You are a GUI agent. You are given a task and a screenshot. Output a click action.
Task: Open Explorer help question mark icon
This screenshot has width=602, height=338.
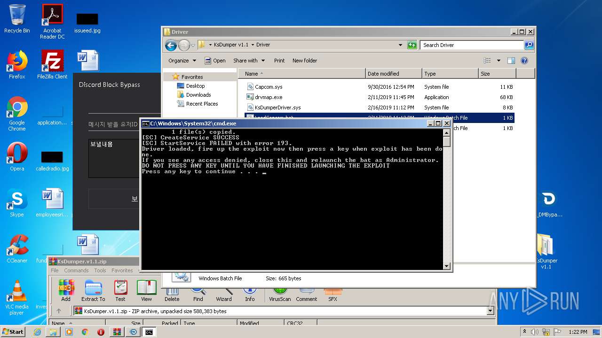524,61
